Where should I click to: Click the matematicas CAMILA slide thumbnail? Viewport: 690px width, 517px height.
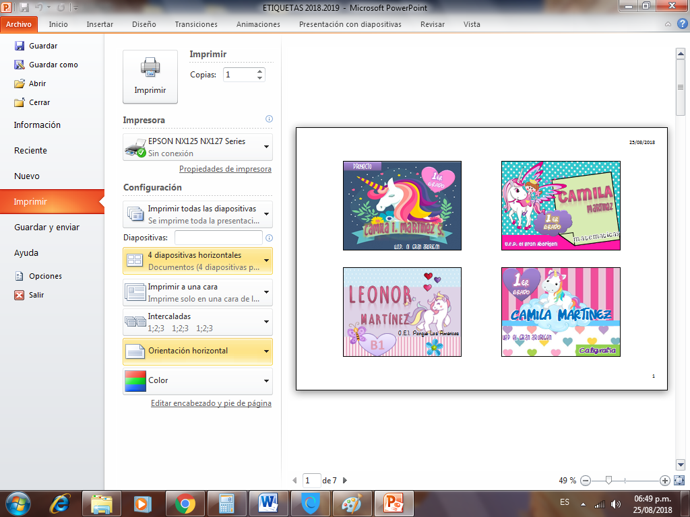(561, 206)
